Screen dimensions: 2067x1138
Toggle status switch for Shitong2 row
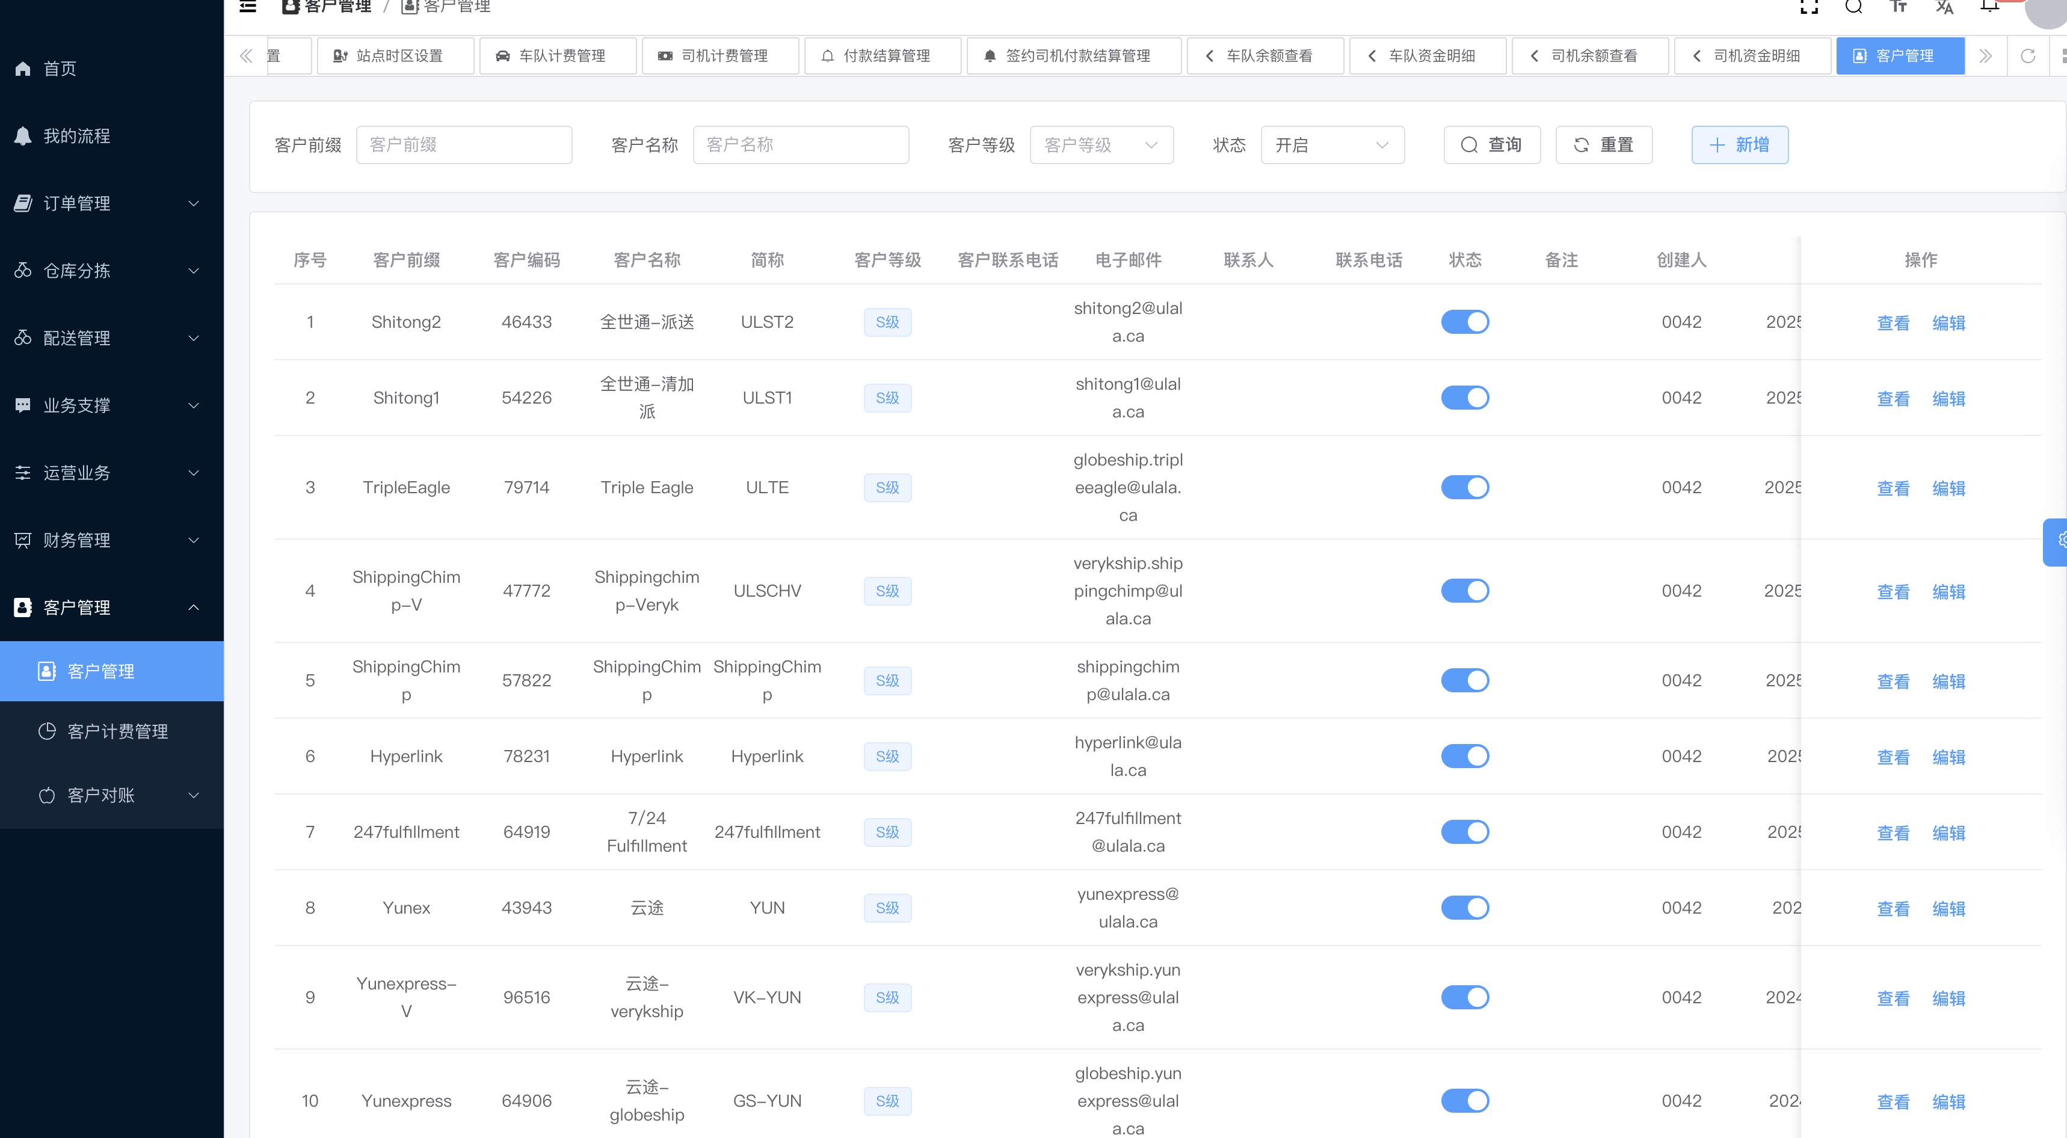[x=1464, y=322]
